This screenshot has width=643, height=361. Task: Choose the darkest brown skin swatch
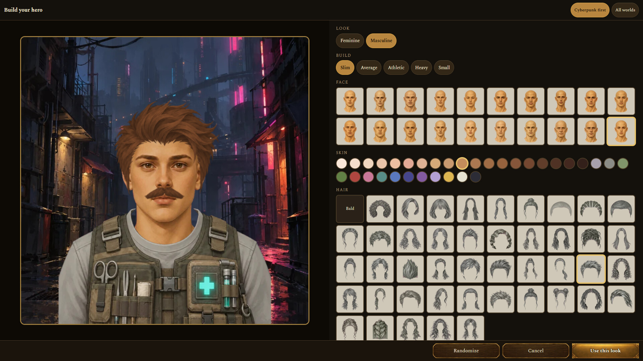pos(583,163)
